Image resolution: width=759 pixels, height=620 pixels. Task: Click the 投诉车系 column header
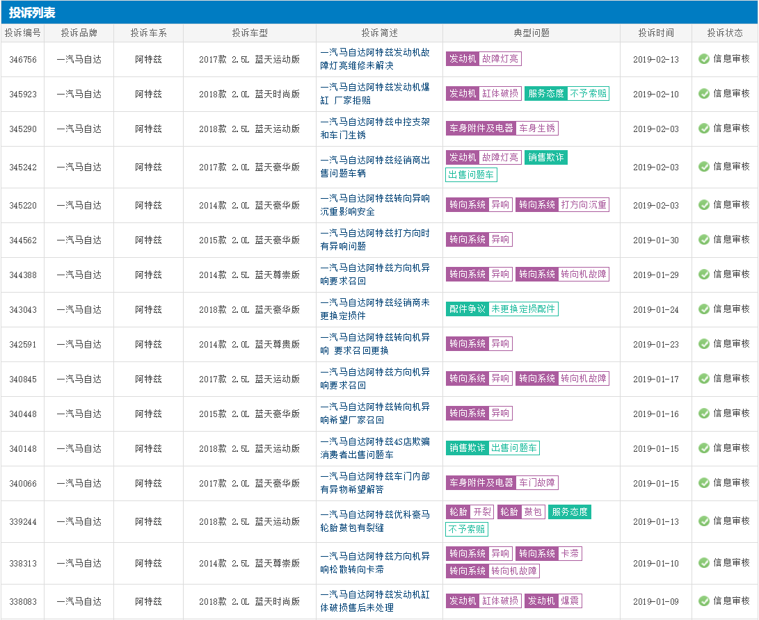149,33
